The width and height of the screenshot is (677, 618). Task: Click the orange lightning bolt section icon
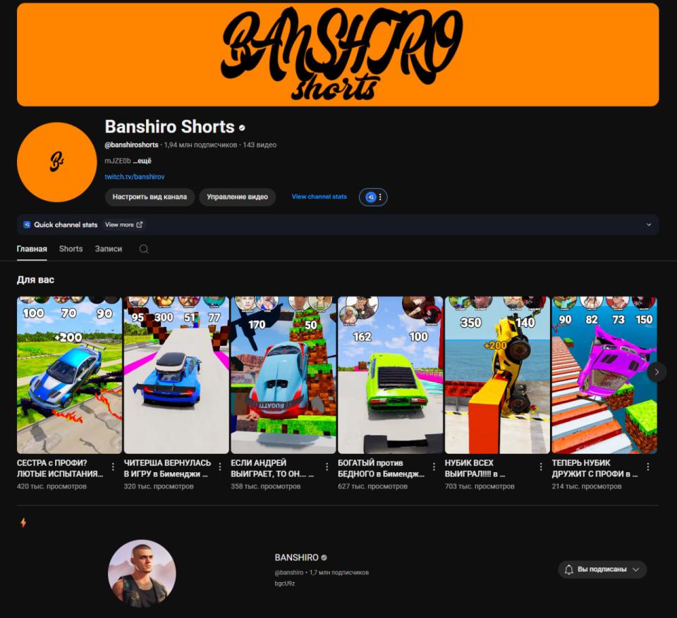(23, 523)
